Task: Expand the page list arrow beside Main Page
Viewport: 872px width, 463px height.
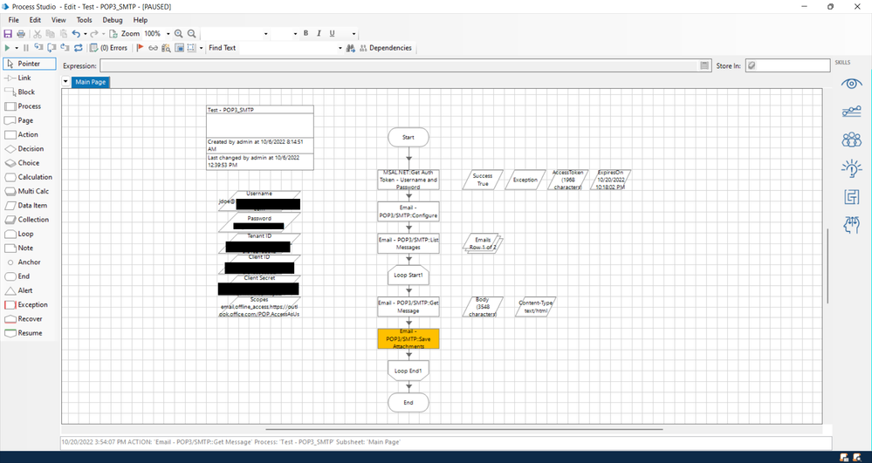Action: tap(65, 82)
